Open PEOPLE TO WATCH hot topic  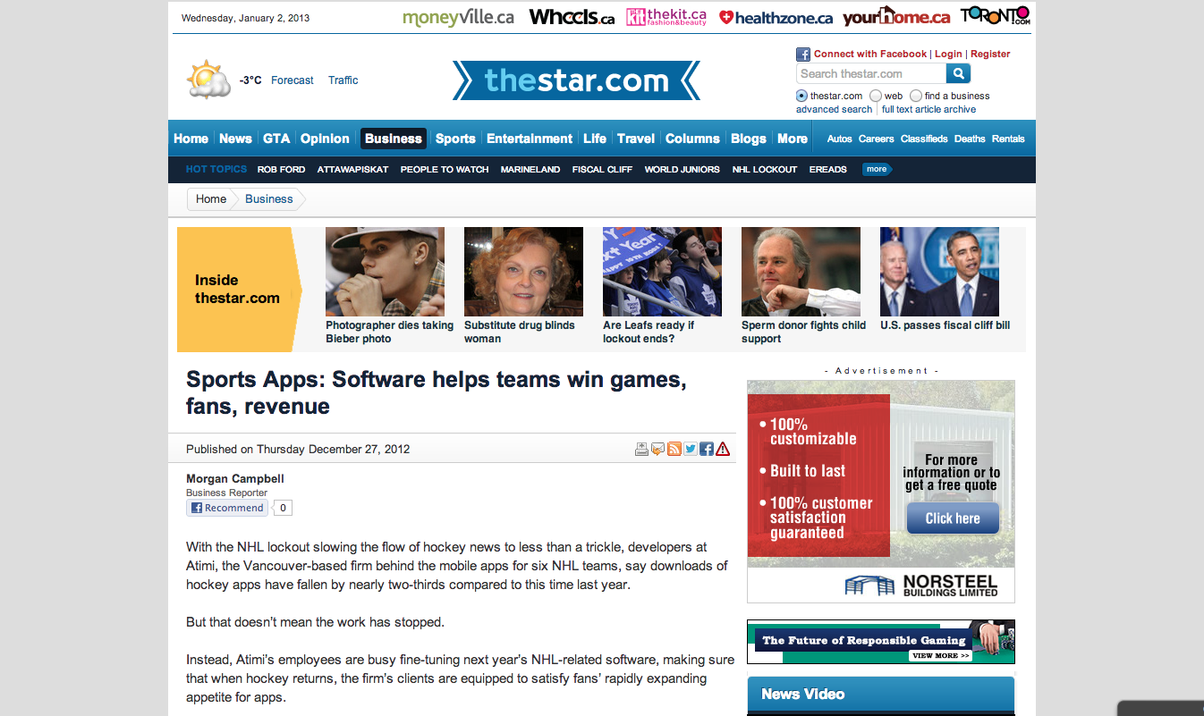point(445,169)
